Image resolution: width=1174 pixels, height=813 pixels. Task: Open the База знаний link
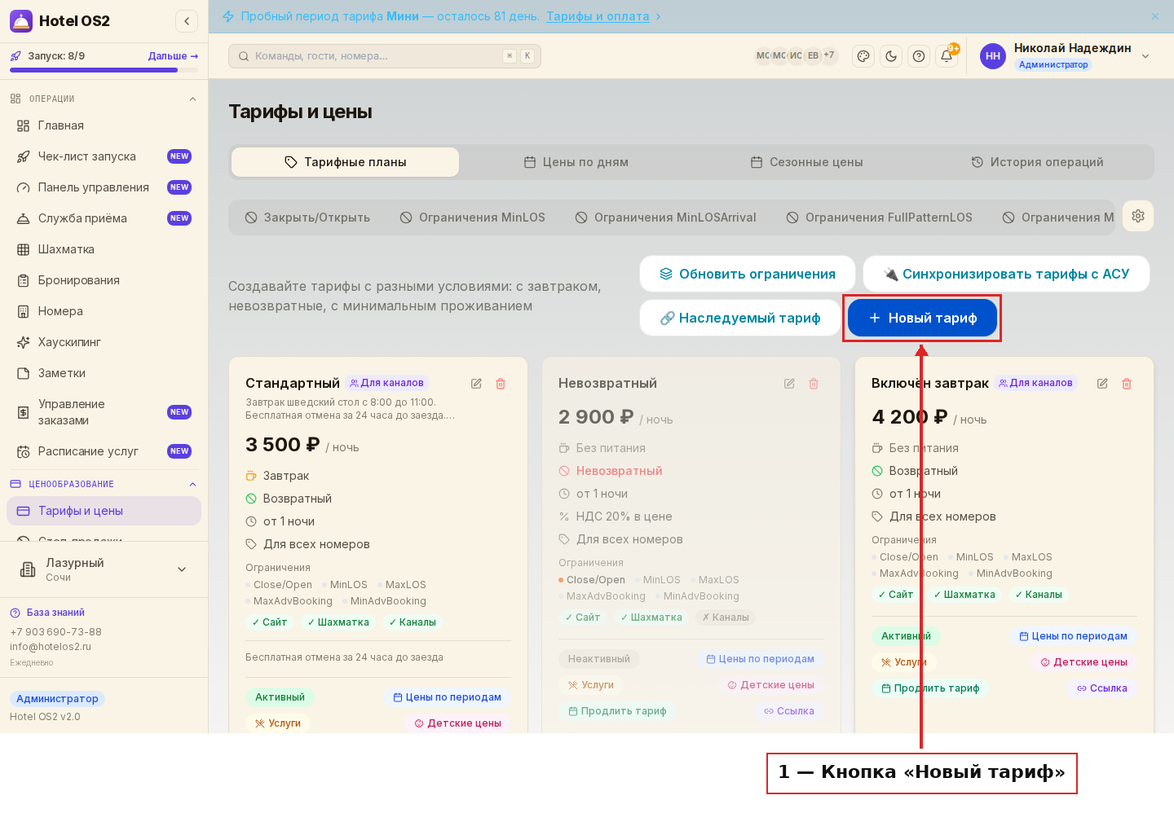47,613
